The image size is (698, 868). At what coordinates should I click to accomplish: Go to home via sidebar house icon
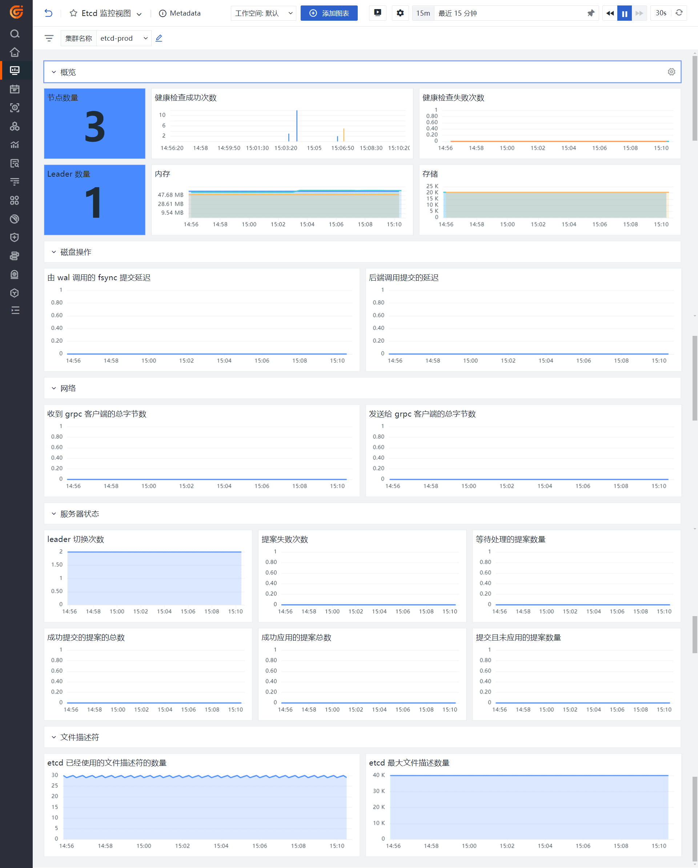tap(15, 52)
